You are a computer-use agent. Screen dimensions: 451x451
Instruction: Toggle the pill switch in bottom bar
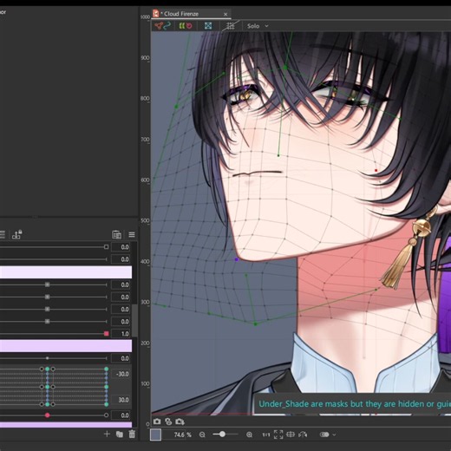tap(324, 435)
